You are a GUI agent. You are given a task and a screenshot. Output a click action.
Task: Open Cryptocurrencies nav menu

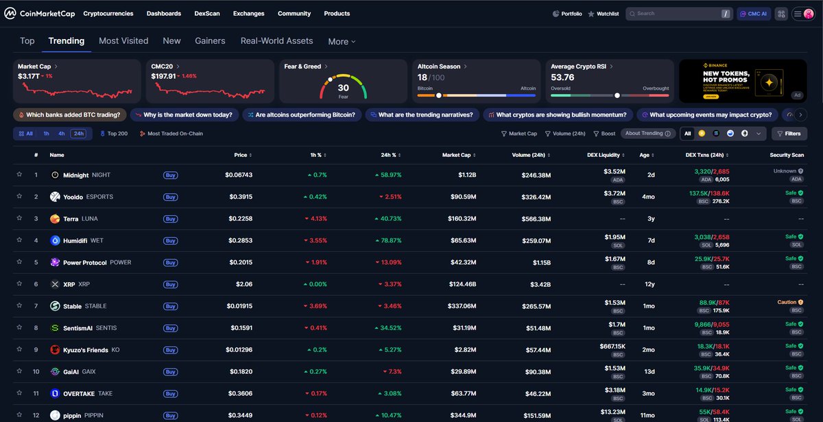[x=108, y=14]
